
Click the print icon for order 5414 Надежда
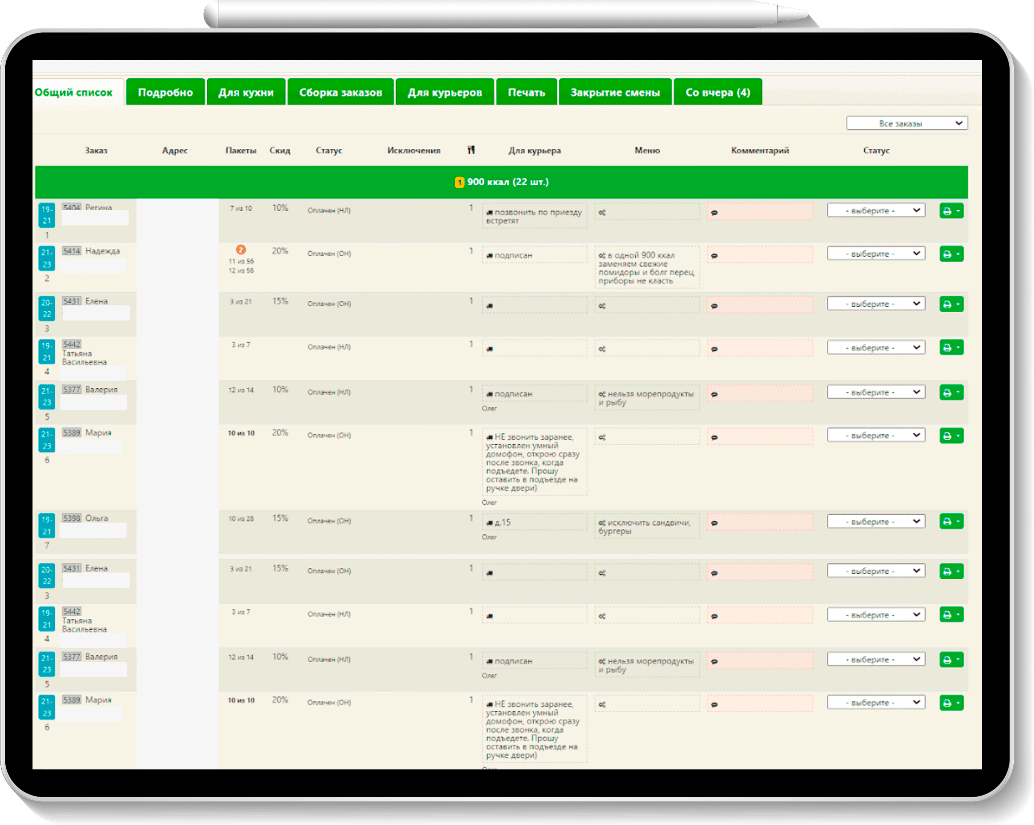point(947,254)
